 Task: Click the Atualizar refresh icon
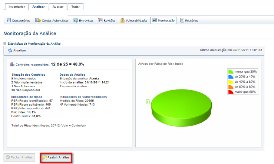10,51
